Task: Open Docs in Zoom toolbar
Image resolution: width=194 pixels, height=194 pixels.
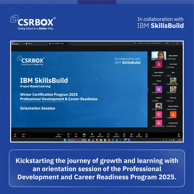Action: [x=124, y=135]
